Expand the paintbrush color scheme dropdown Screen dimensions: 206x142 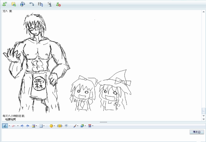(78, 126)
